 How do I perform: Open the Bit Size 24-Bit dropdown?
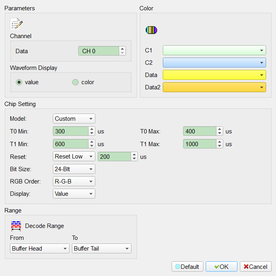click(74, 169)
